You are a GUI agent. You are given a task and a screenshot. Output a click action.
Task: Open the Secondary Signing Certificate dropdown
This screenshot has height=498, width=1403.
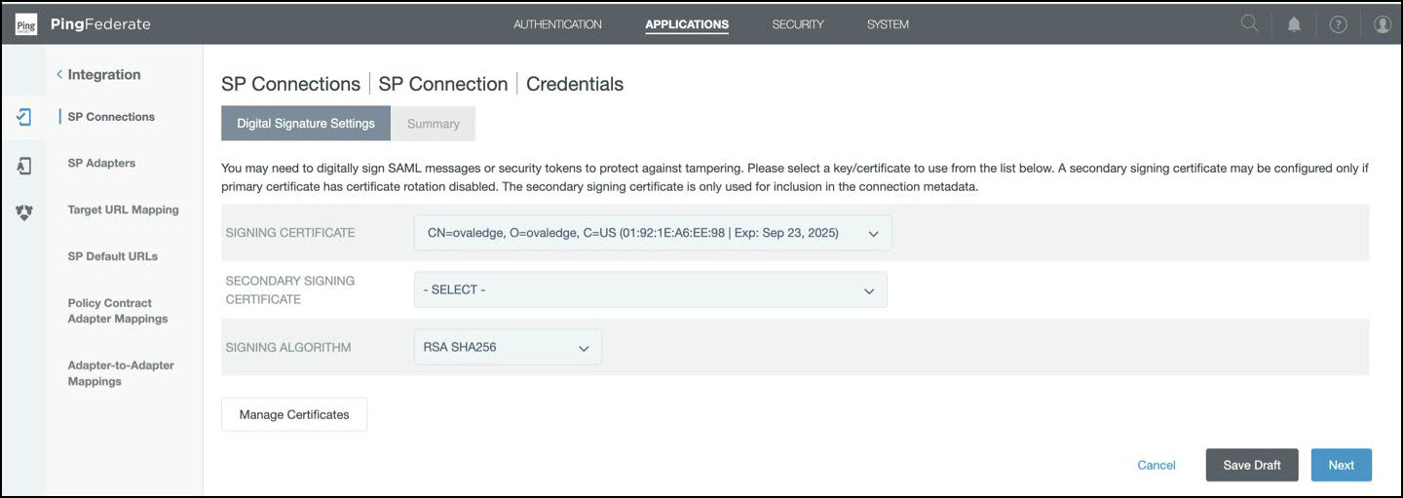point(650,290)
